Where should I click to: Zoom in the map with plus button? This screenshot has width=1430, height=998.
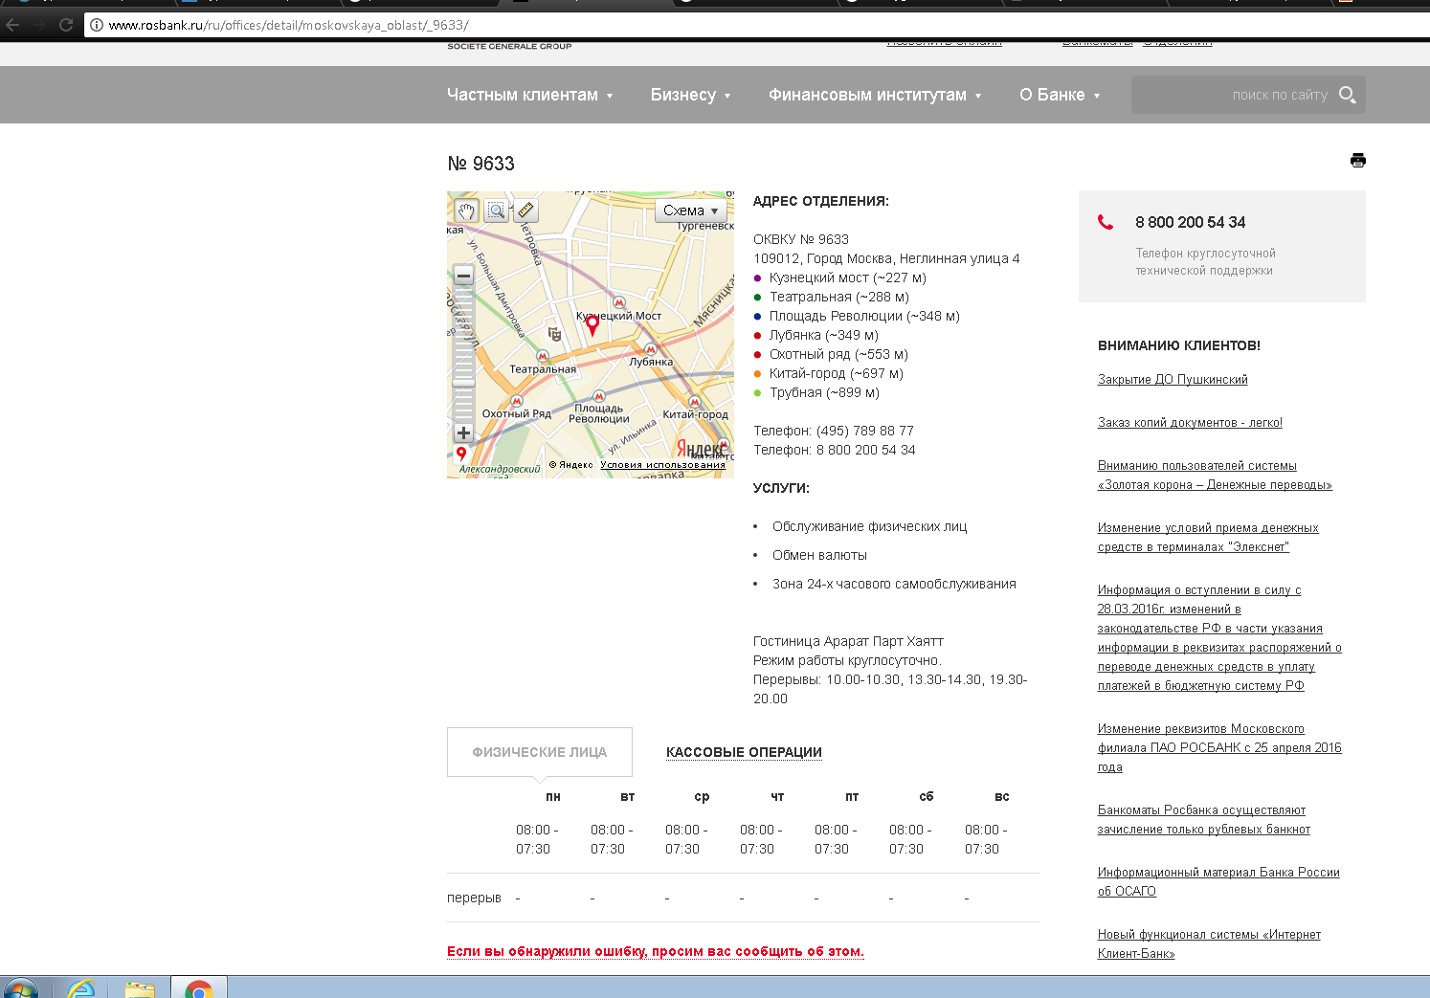point(463,432)
